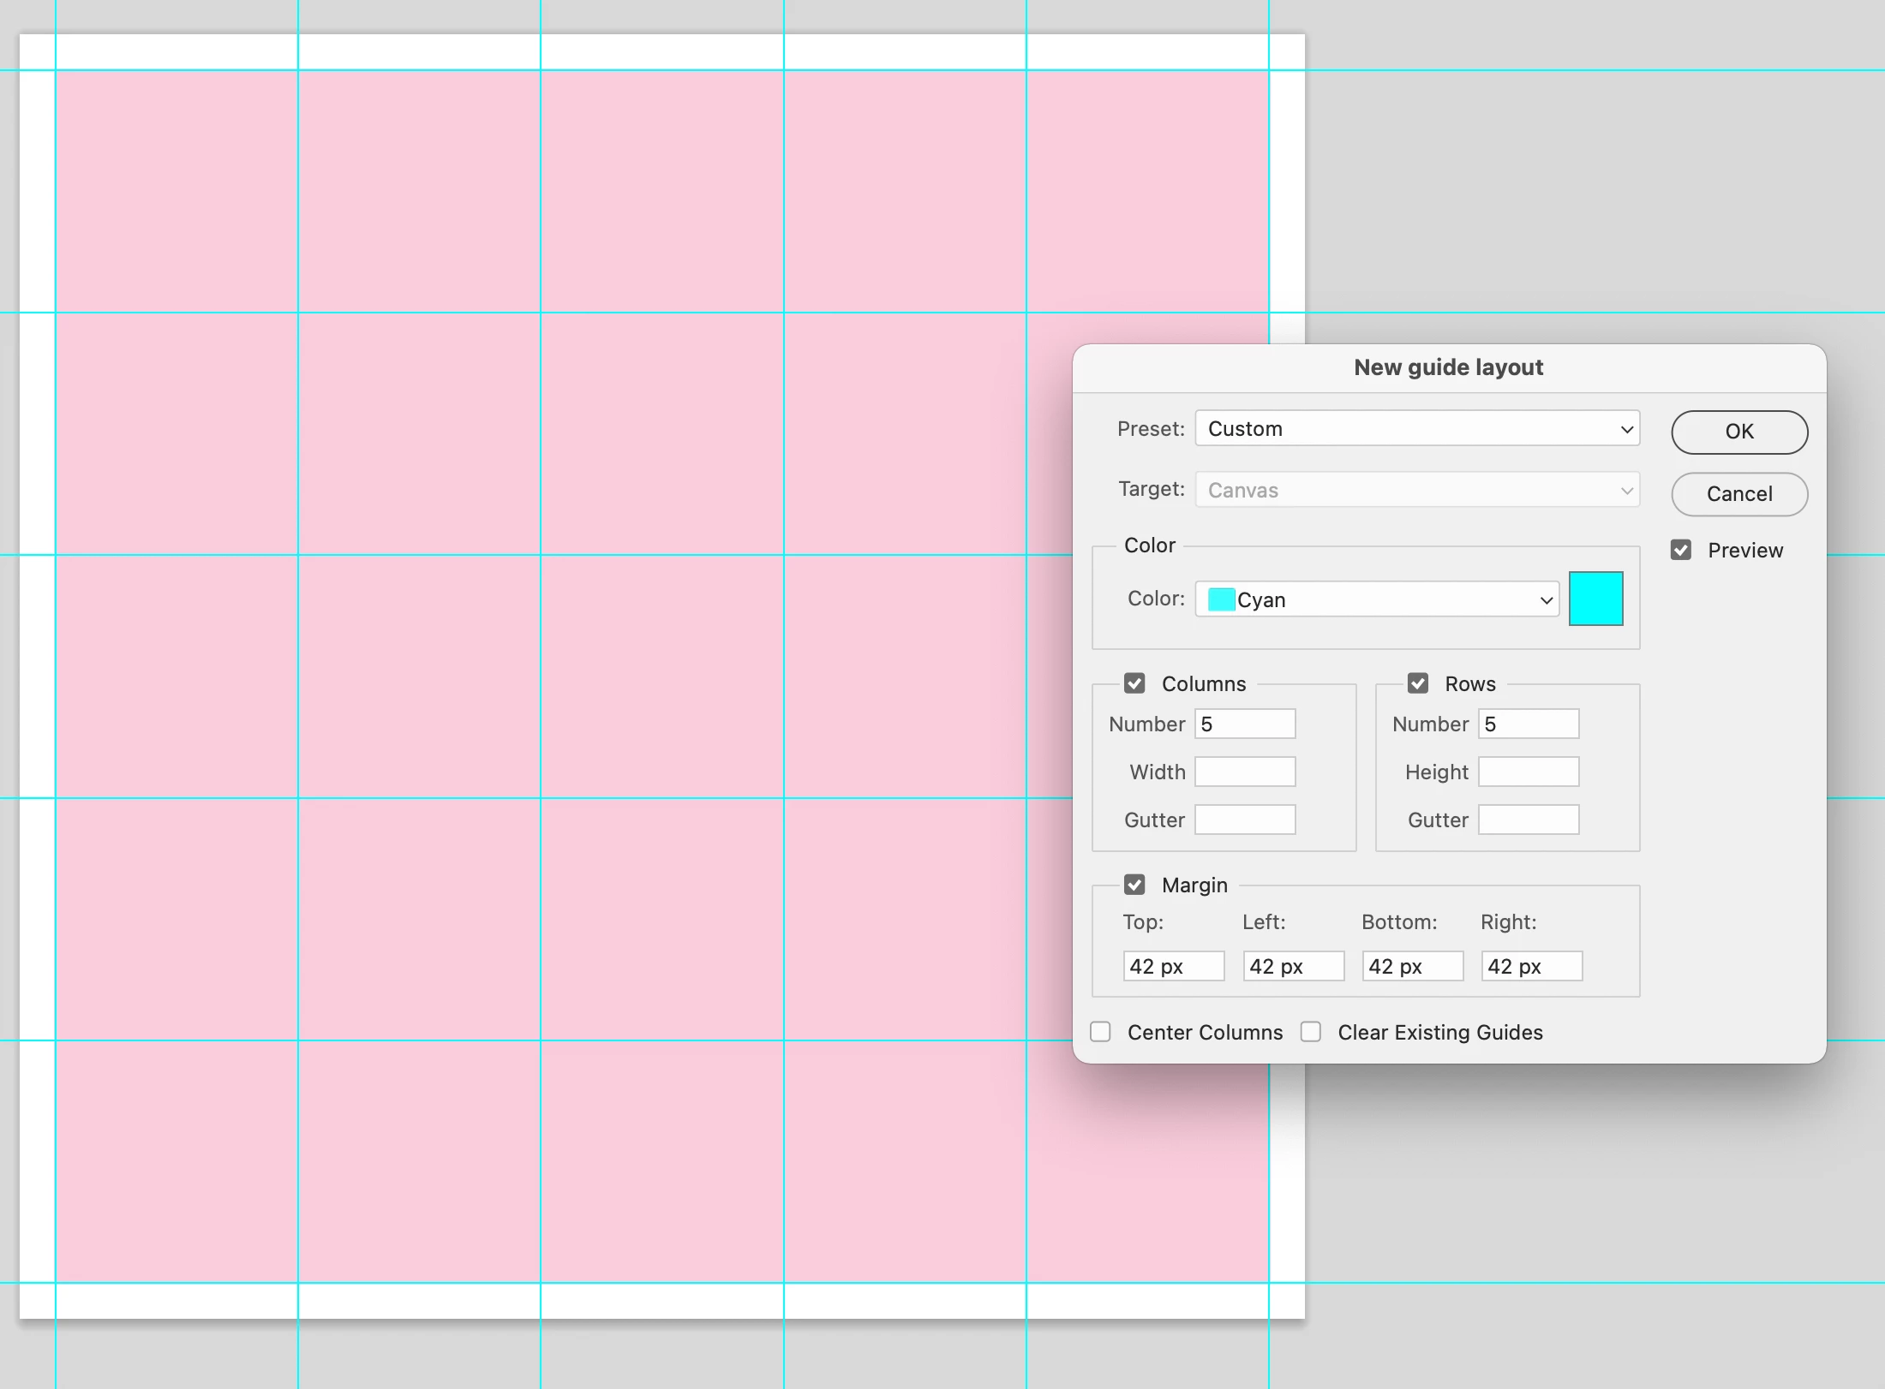Uncheck the Columns checkbox
1885x1389 pixels.
(1134, 683)
